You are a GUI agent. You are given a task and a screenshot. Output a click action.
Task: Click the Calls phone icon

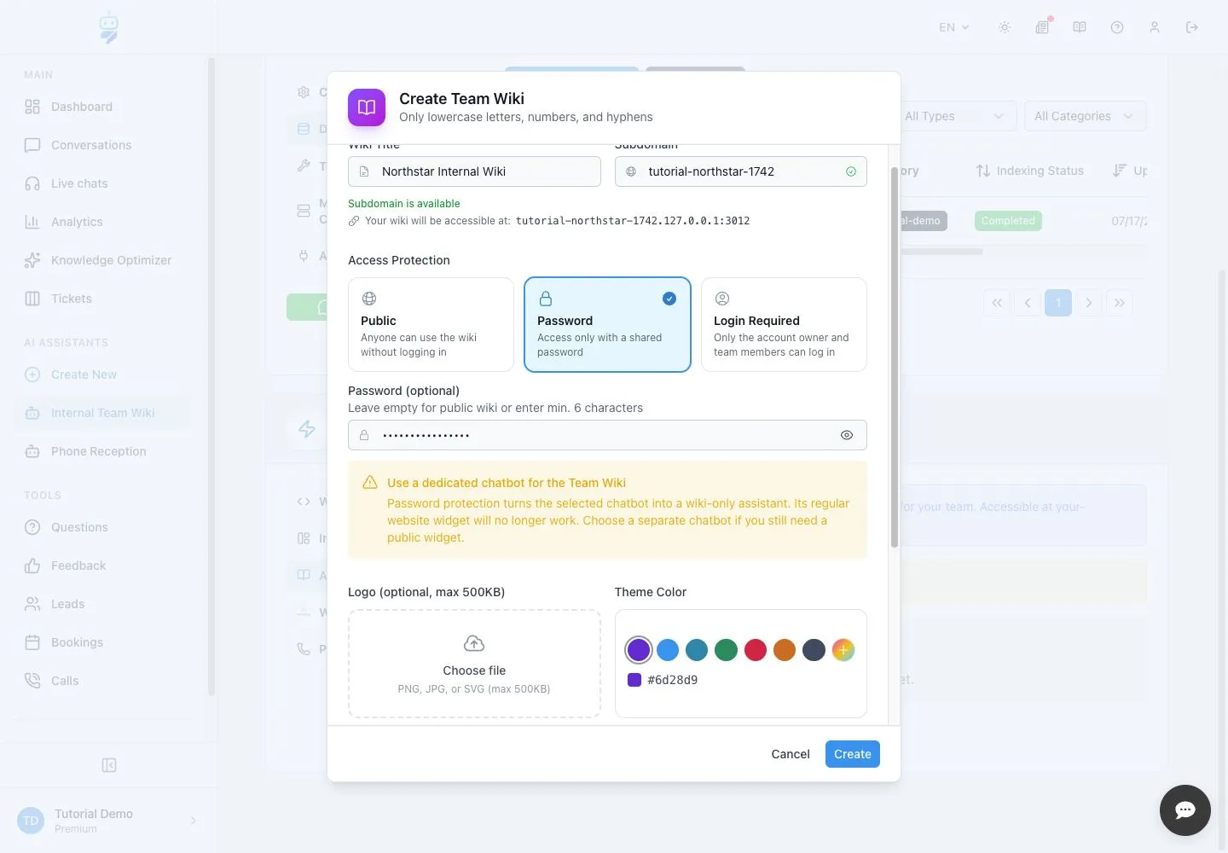[32, 681]
